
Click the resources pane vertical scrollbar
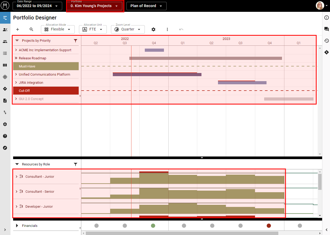tap(320, 181)
